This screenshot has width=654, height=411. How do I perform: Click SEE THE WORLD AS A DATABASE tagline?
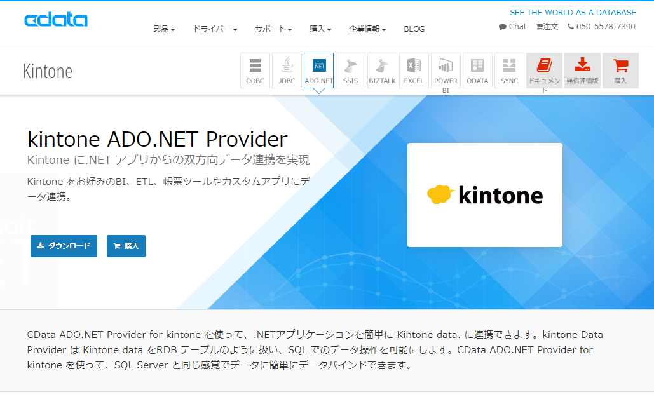573,13
